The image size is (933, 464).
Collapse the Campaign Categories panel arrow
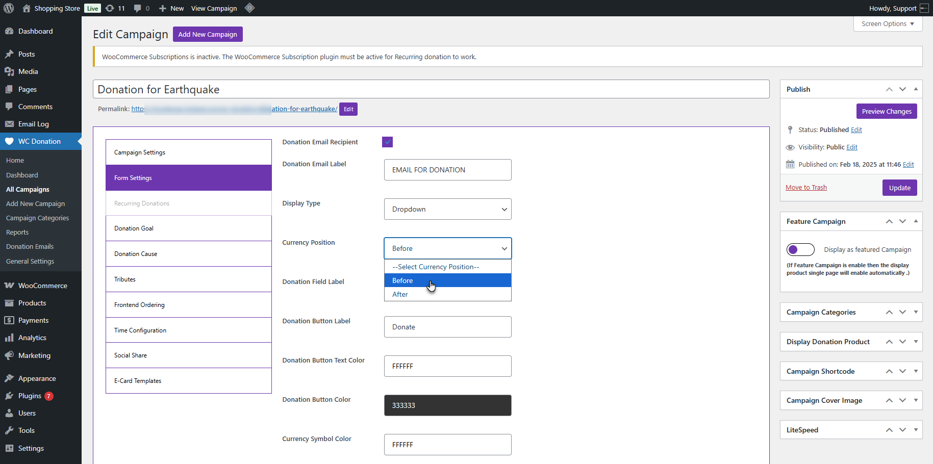coord(916,312)
